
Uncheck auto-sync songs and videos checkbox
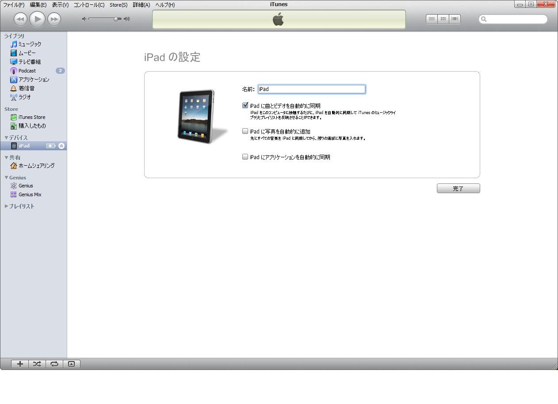click(245, 105)
